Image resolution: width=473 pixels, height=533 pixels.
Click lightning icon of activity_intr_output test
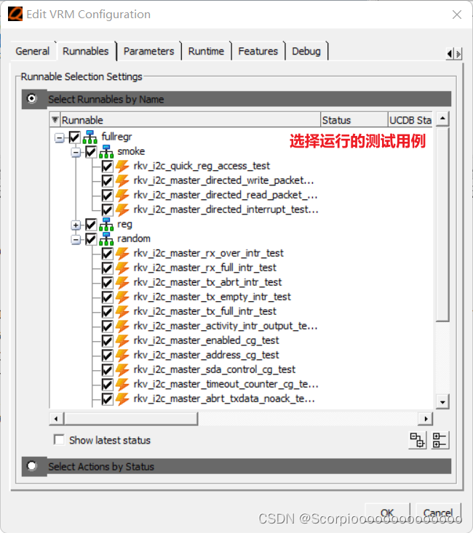[x=122, y=326]
